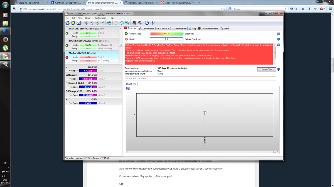Image resolution: width=334 pixels, height=187 pixels.
Task: Select partition F: [Games & Stuf..] row
Action: pos(94,85)
